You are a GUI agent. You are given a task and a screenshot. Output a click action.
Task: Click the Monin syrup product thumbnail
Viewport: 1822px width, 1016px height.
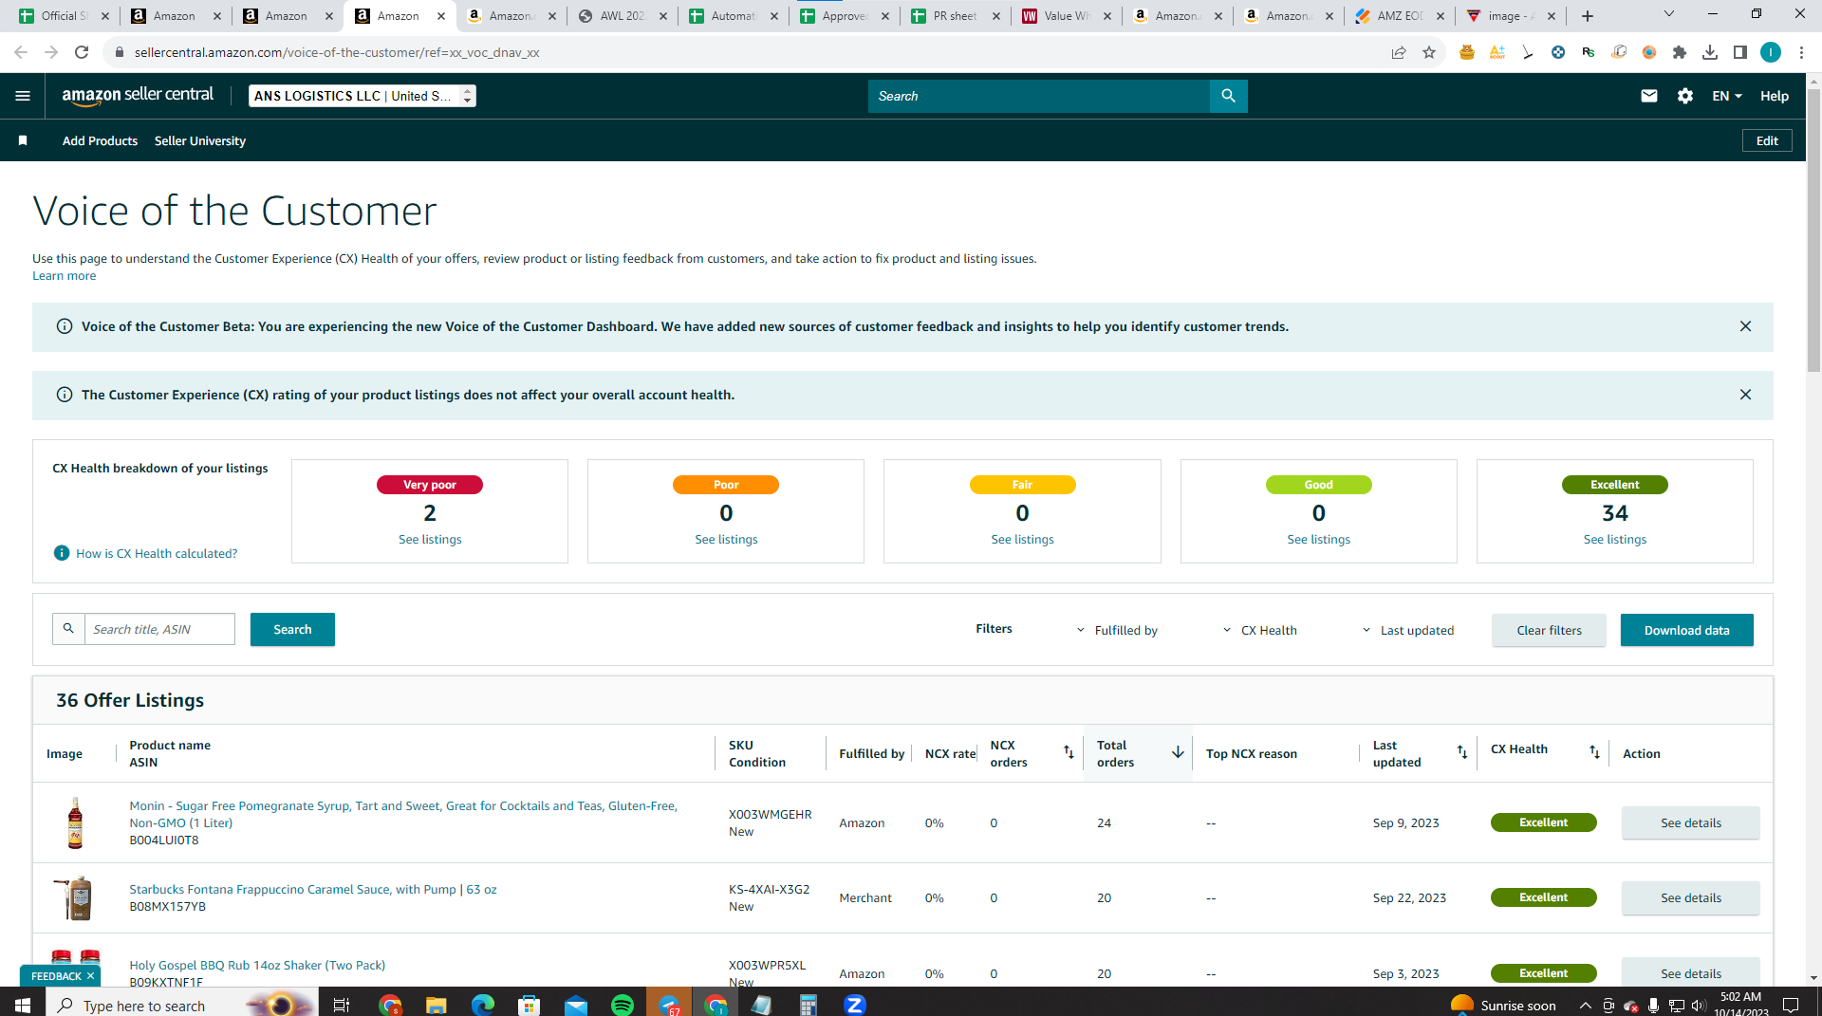[x=75, y=822]
